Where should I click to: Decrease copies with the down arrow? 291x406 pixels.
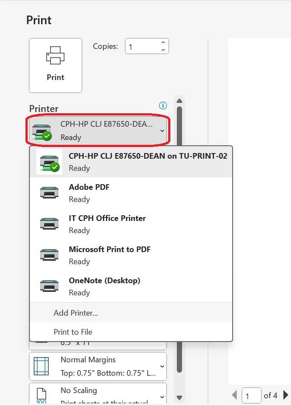pyautogui.click(x=163, y=50)
